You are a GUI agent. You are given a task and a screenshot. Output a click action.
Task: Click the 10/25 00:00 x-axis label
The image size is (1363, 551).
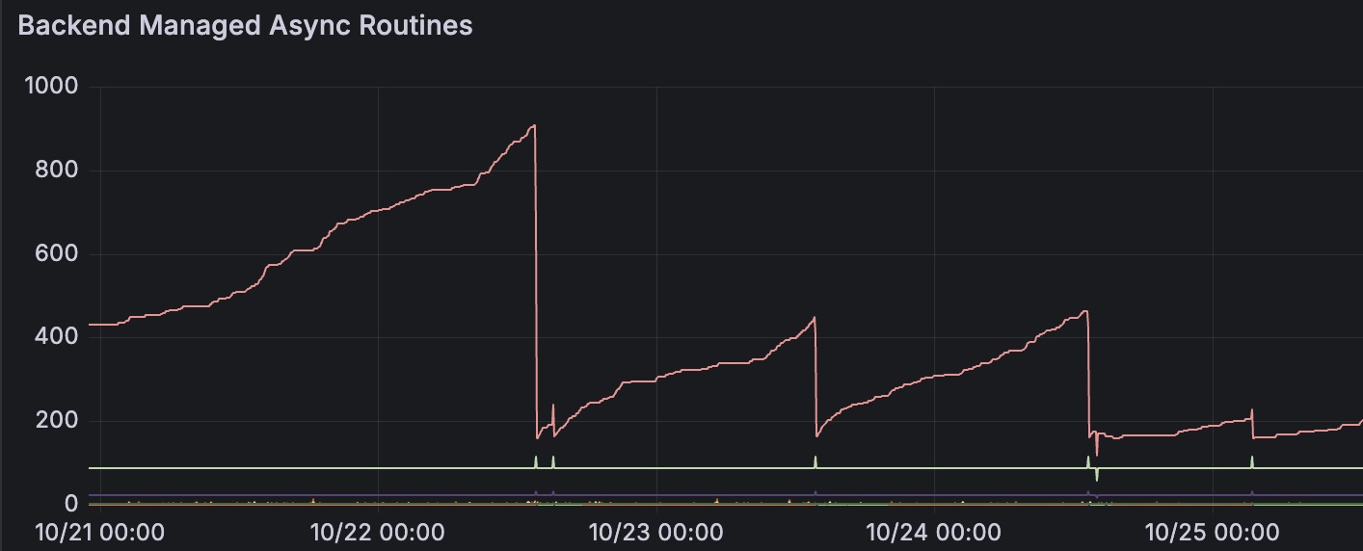[1212, 532]
